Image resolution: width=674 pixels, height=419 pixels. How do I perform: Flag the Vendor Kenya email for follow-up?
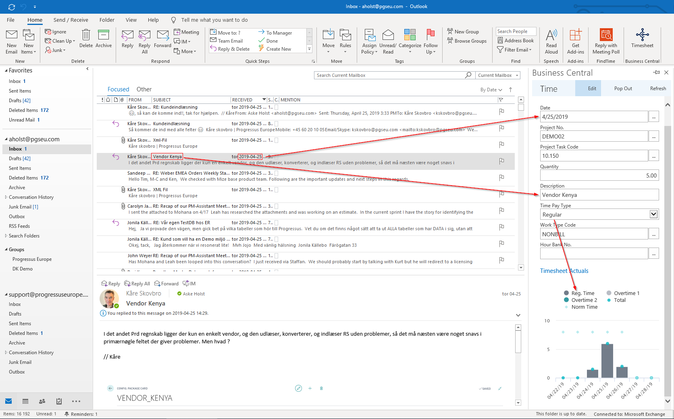(501, 161)
